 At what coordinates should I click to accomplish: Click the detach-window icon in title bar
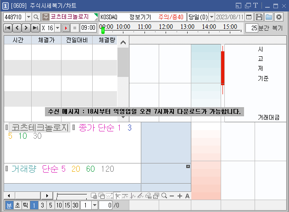[x=248, y=5]
